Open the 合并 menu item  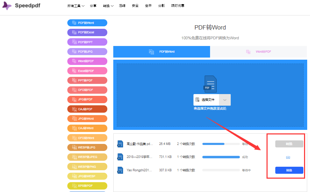pyautogui.click(x=148, y=6)
